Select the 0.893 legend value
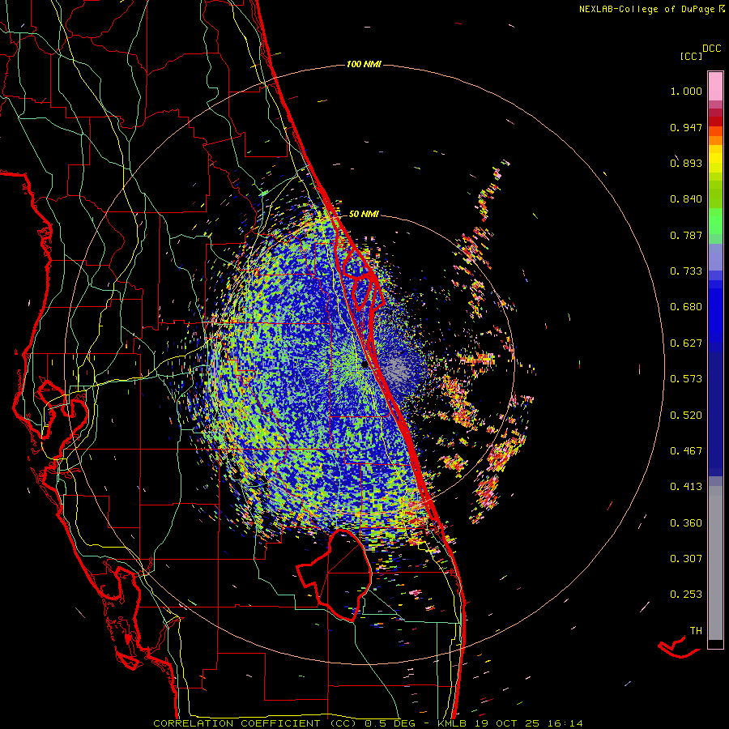The width and height of the screenshot is (729, 729). coord(686,163)
